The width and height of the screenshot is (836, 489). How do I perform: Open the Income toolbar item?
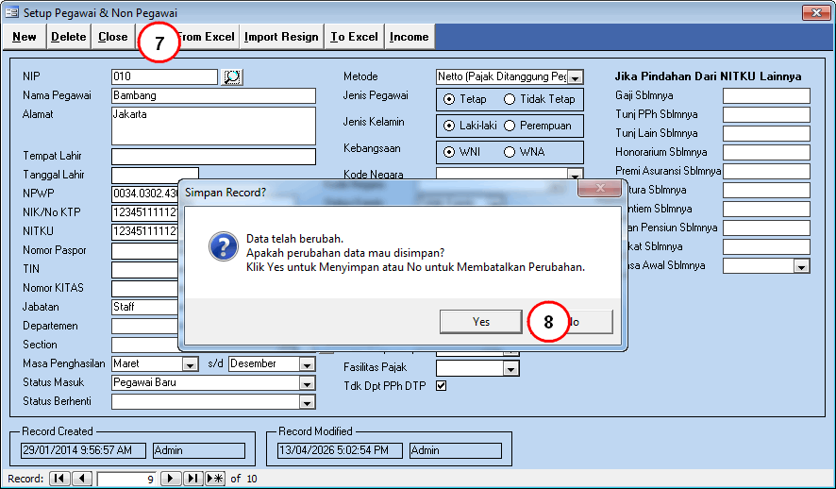tap(409, 37)
